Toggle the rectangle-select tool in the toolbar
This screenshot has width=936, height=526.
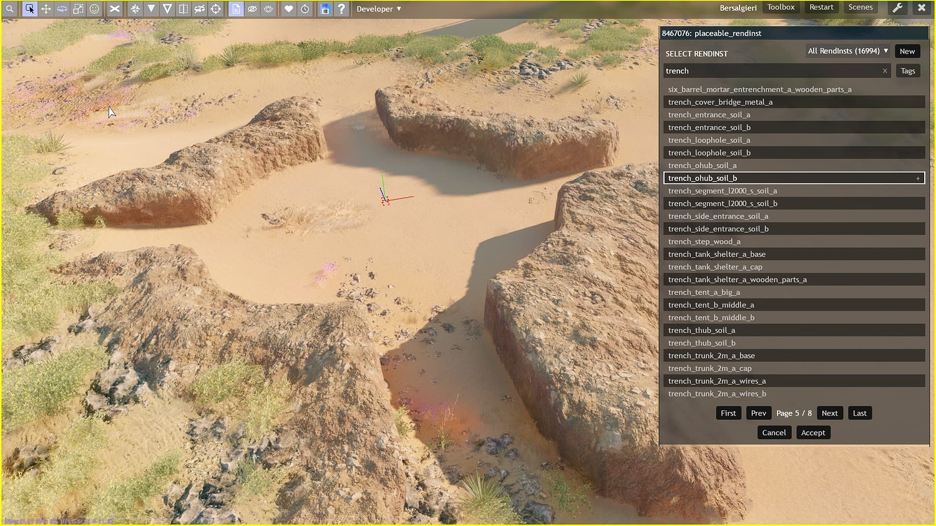tap(30, 9)
